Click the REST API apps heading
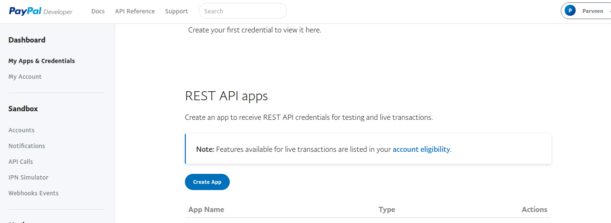This screenshot has width=611, height=223. [226, 96]
